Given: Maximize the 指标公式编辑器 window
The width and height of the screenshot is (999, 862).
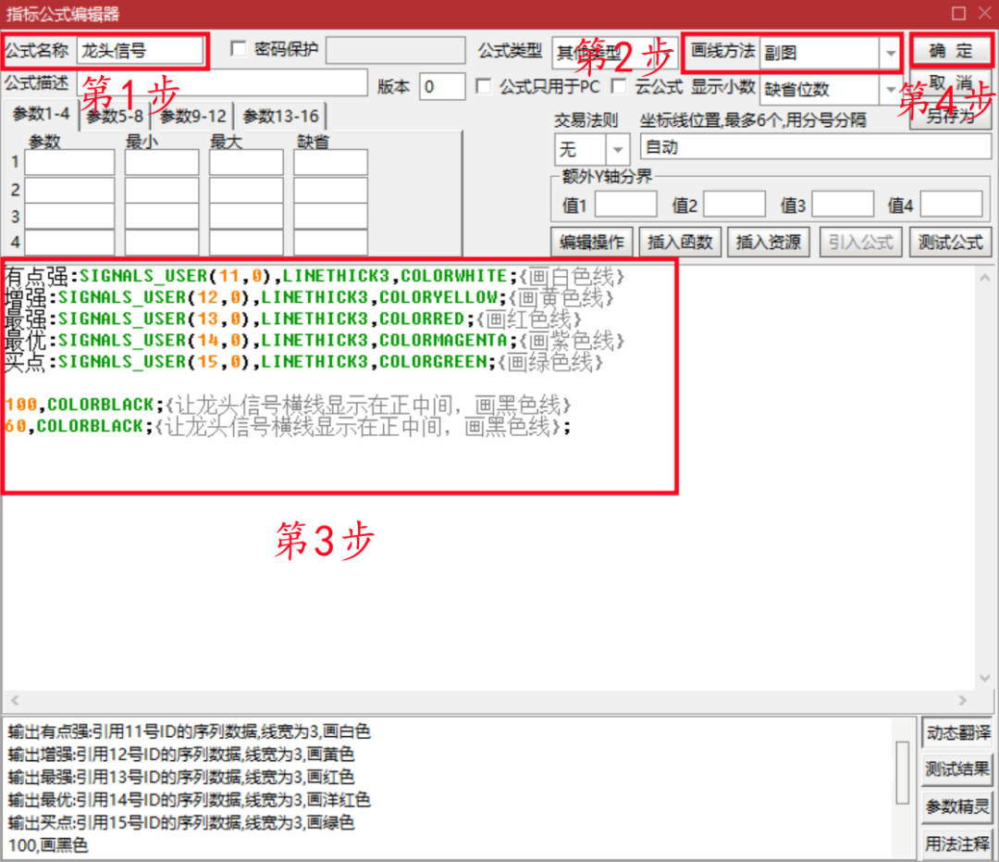Looking at the screenshot, I should [958, 13].
